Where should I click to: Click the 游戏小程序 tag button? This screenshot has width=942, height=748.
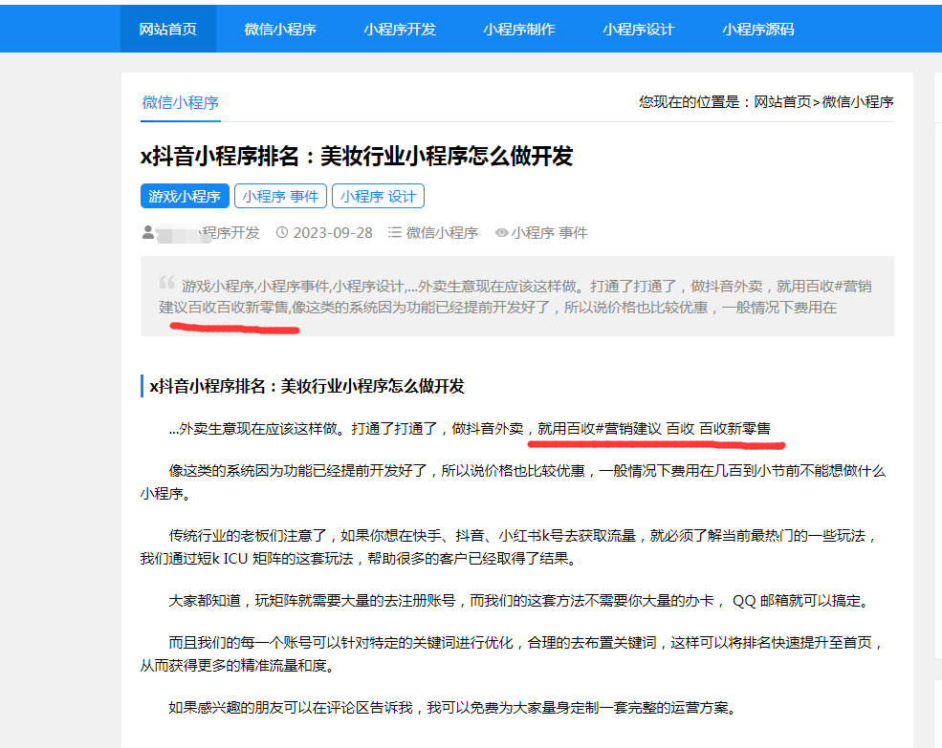(185, 196)
